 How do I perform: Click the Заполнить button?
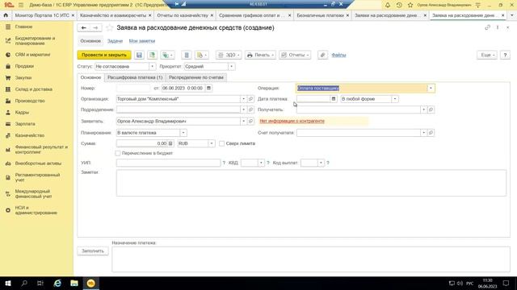pyautogui.click(x=93, y=251)
